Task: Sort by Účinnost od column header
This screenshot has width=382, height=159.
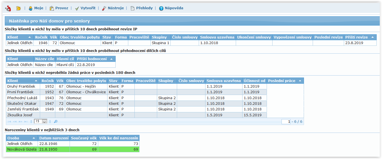Action: 255,81
